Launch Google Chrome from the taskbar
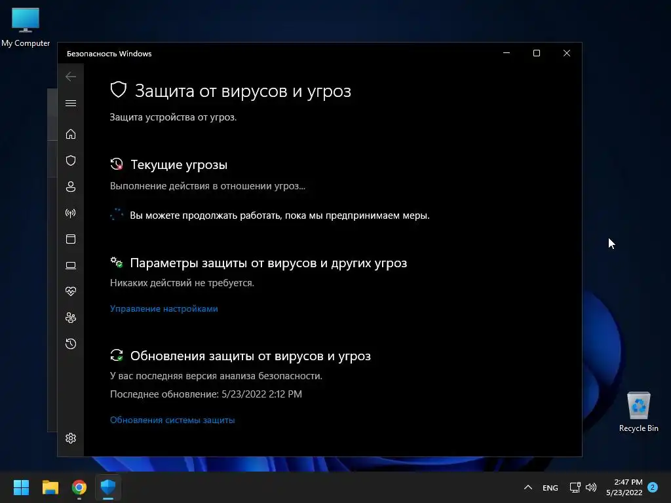 (79, 487)
